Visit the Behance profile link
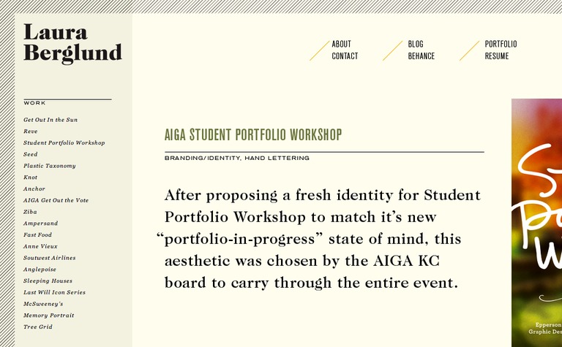The image size is (562, 347). tap(421, 56)
